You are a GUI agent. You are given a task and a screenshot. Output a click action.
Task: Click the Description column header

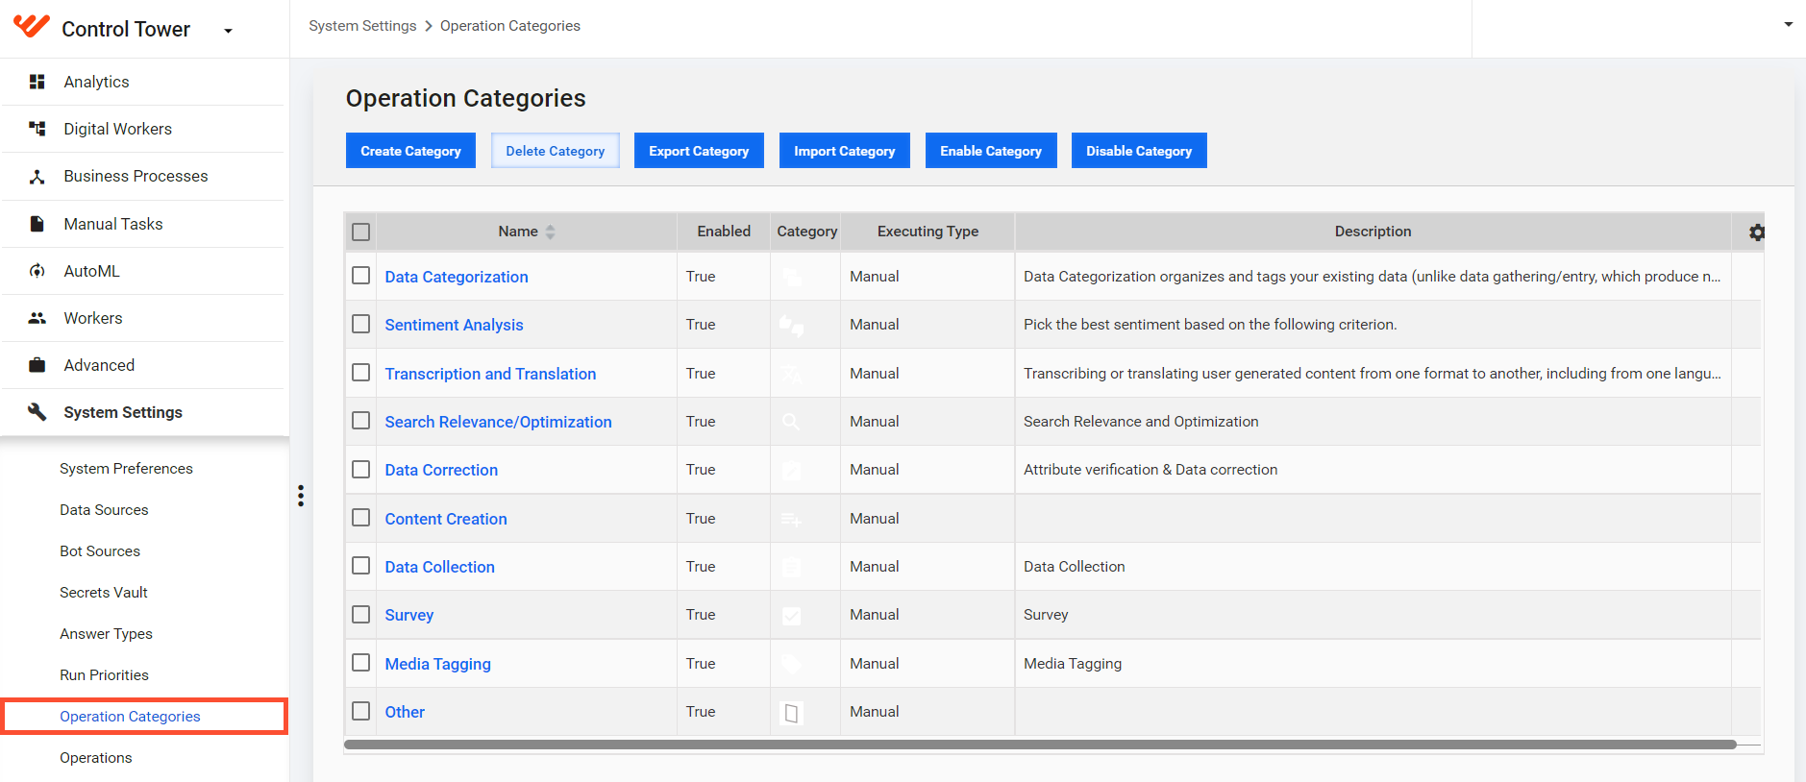coord(1373,232)
